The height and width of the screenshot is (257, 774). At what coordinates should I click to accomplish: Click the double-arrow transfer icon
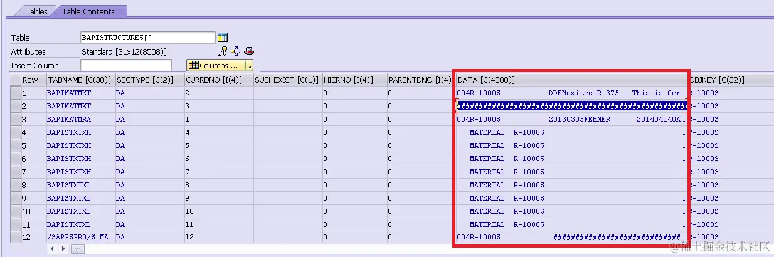pos(236,51)
